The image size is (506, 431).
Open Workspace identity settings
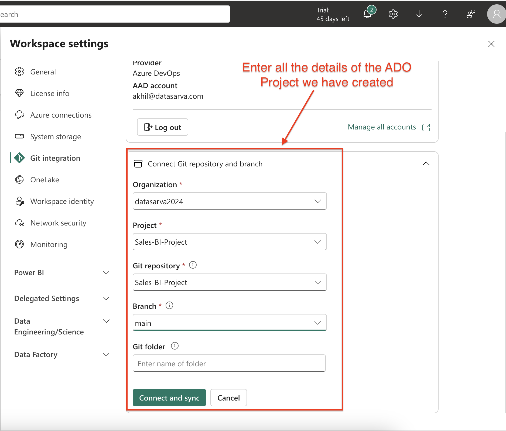(x=62, y=201)
